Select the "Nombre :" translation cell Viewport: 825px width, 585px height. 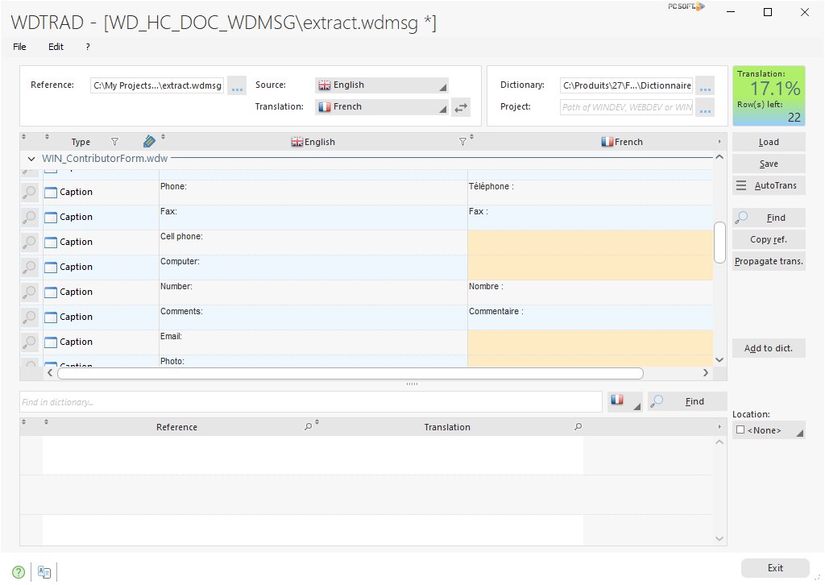591,292
